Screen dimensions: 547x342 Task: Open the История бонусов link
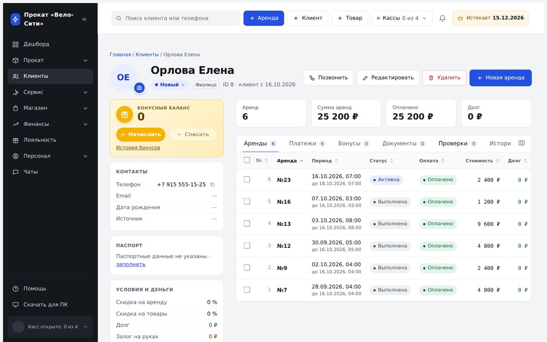[x=138, y=148]
